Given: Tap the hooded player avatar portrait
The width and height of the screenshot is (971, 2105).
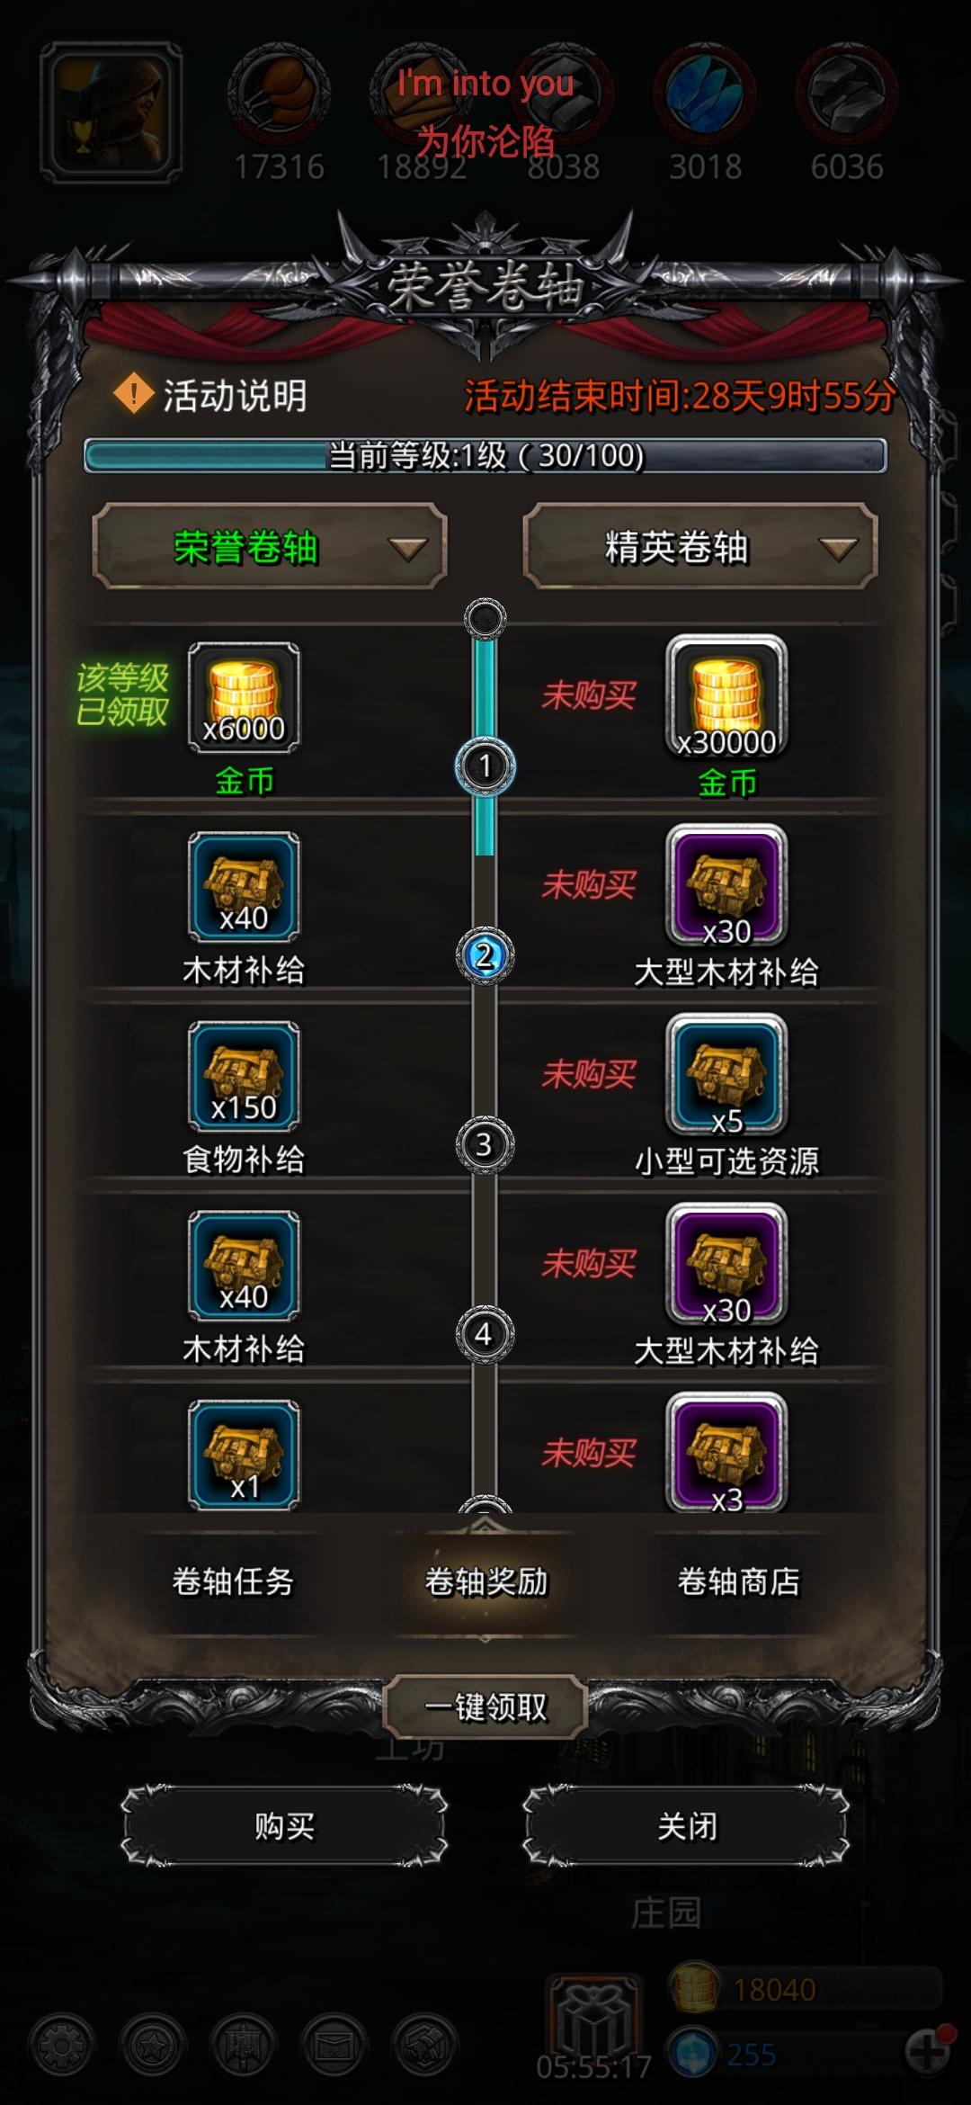Looking at the screenshot, I should [111, 113].
